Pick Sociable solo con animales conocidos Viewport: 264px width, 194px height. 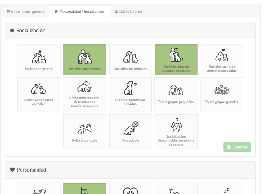tap(222, 60)
